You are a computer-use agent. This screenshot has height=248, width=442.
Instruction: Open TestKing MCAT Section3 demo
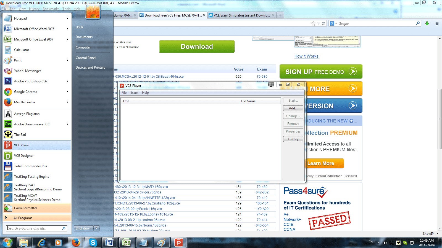[x=37, y=198]
